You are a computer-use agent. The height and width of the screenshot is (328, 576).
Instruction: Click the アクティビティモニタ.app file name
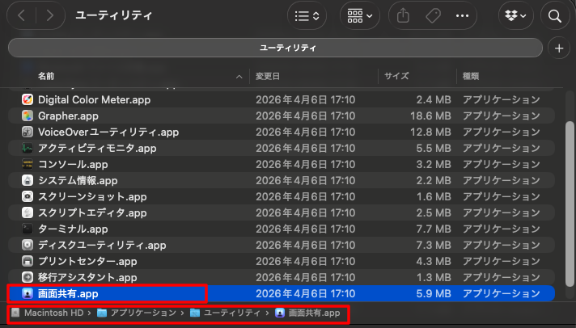(x=97, y=148)
